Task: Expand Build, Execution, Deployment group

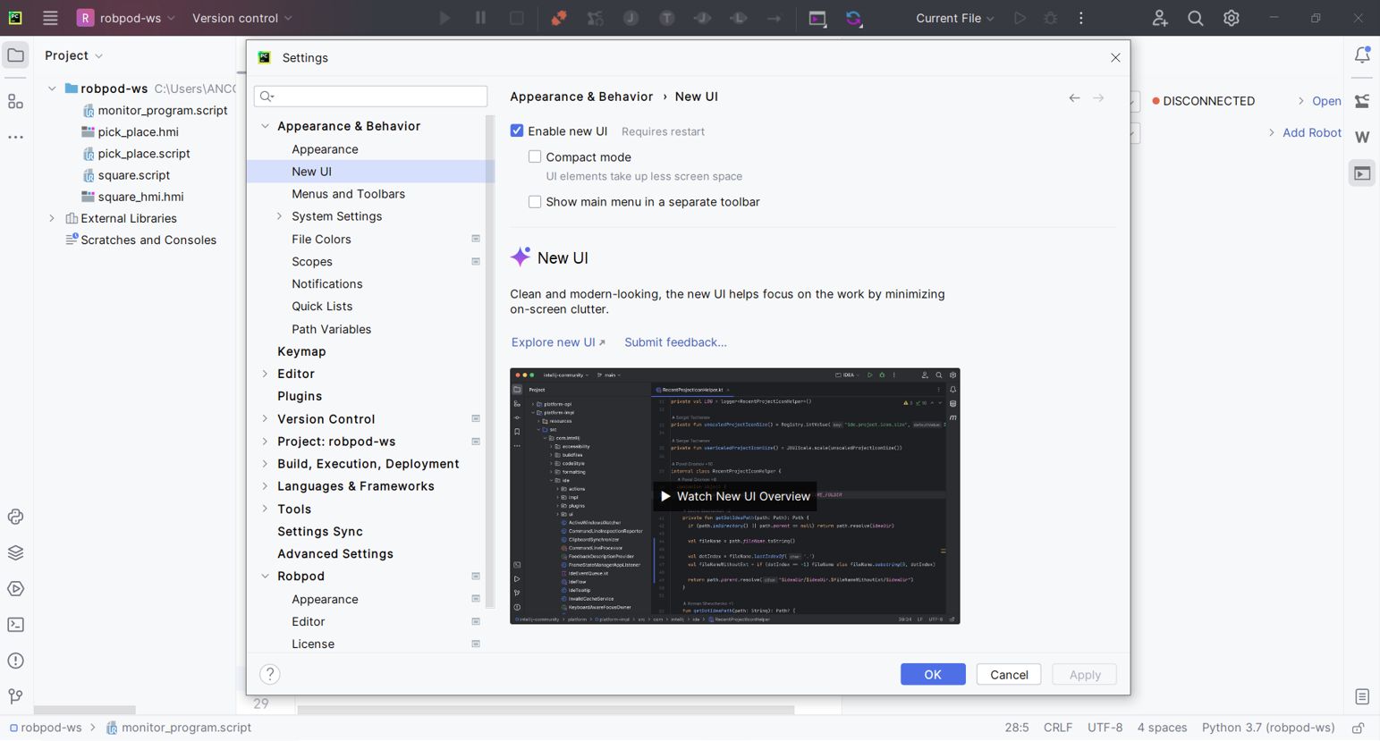Action: tap(265, 464)
